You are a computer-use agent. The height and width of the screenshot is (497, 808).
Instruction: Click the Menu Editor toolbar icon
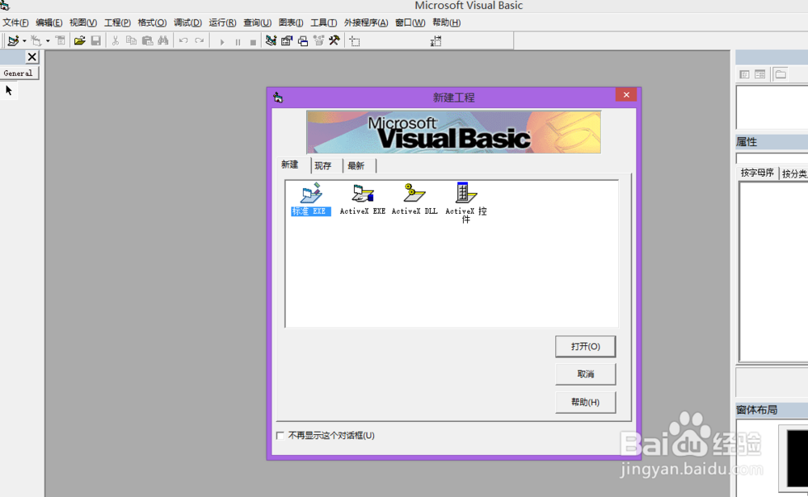(x=61, y=40)
